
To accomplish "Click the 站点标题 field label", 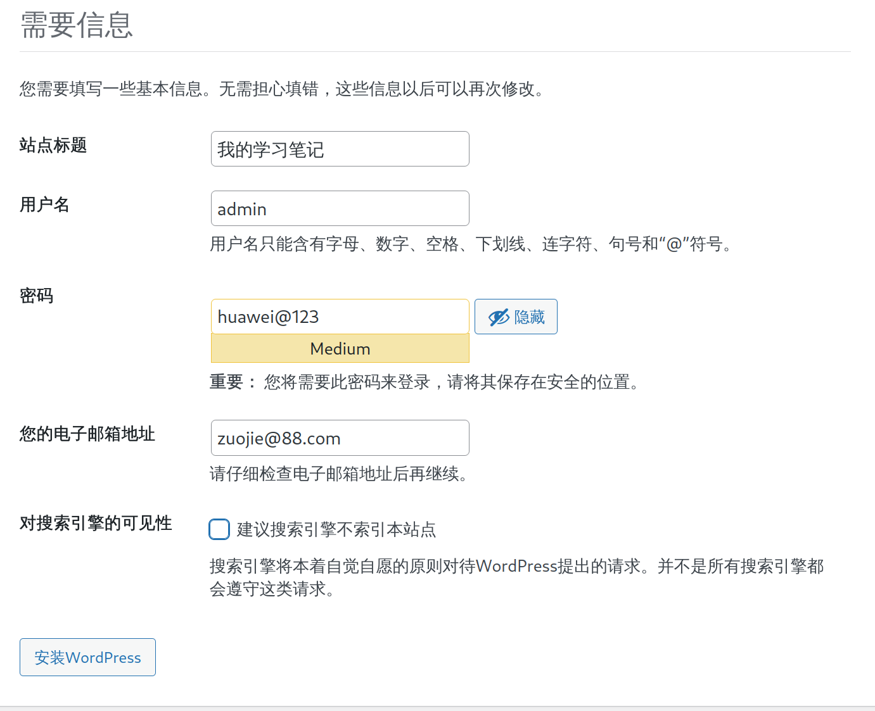I will click(x=53, y=146).
